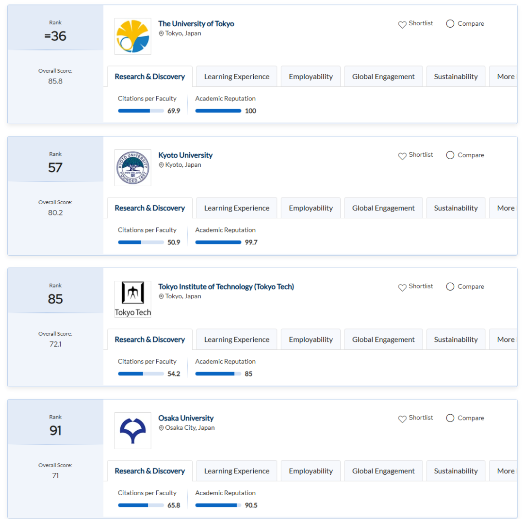Click Citations per Faculty bar showing 69.9
Image resolution: width=524 pixels, height=519 pixels.
141,111
